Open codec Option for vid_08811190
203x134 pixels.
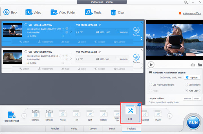point(136,32)
